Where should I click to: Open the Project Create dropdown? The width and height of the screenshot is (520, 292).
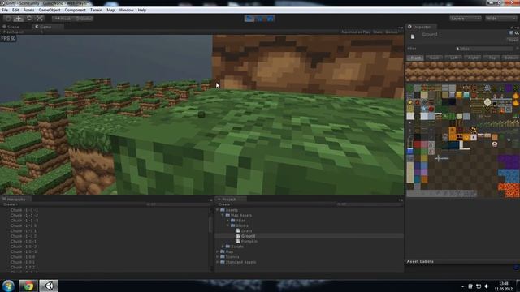[226, 204]
